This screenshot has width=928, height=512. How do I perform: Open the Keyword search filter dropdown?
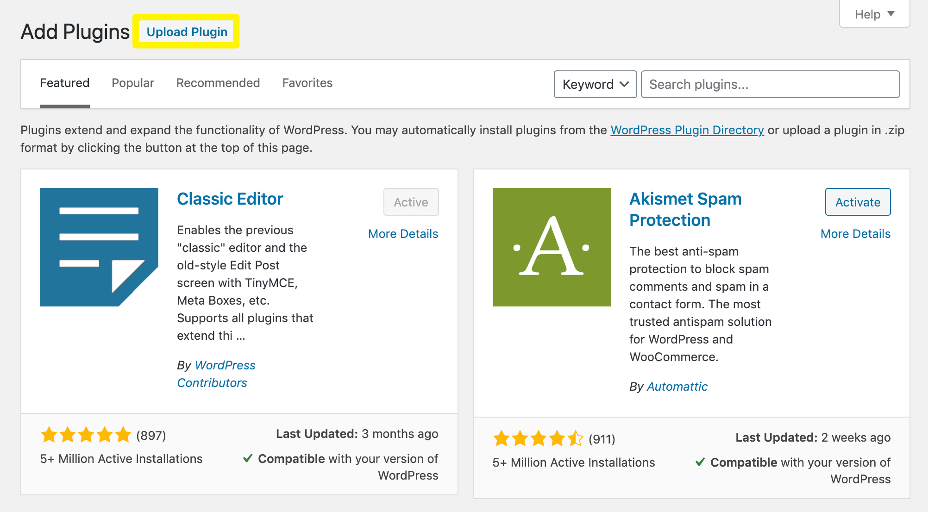click(595, 84)
